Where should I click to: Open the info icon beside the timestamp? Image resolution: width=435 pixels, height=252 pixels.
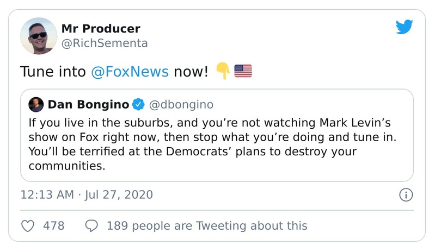tap(406, 194)
